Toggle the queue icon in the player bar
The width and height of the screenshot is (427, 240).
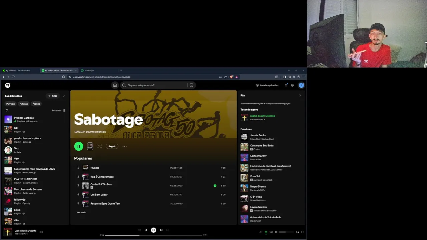266,232
